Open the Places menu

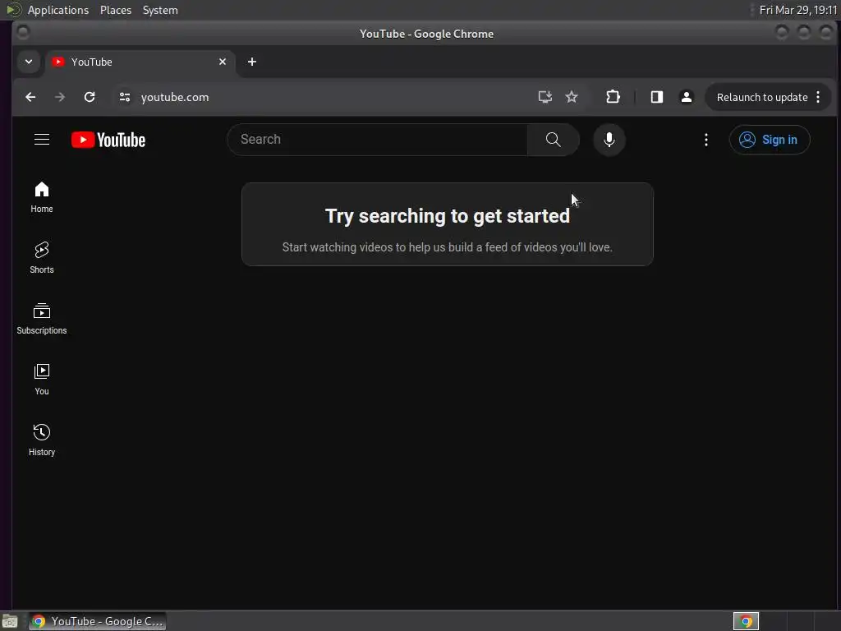116,10
